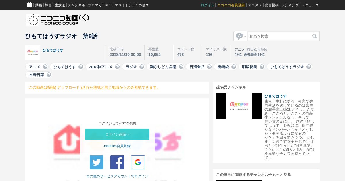Click the niconico会員登録 link in login panel

click(x=117, y=146)
